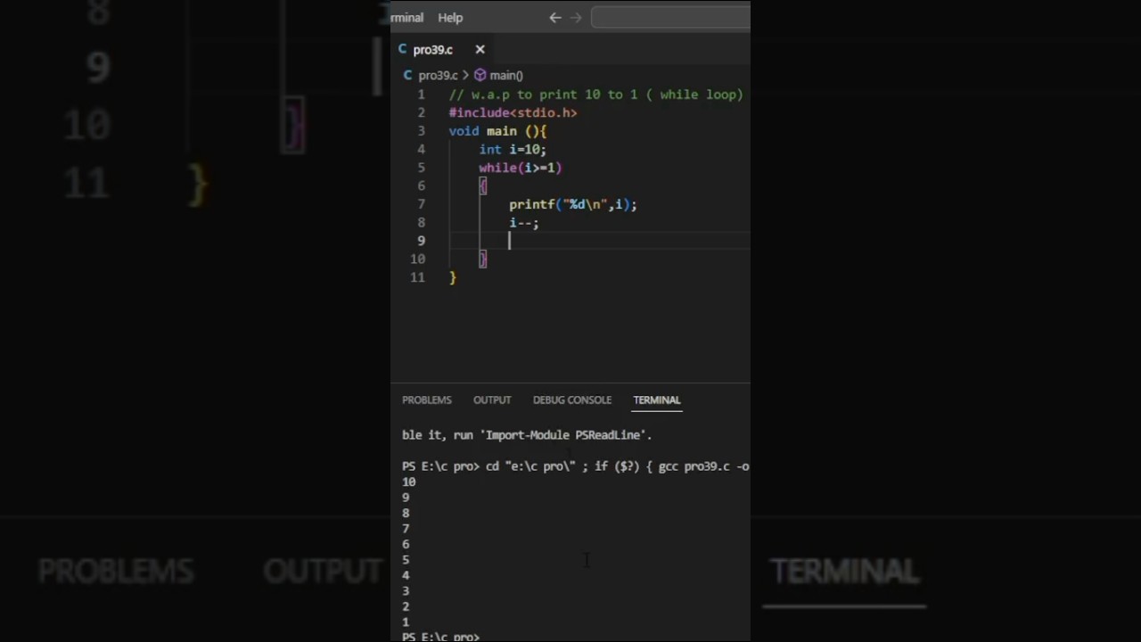The height and width of the screenshot is (642, 1141).
Task: Open the Terminal menu in menu bar
Action: coord(406,17)
